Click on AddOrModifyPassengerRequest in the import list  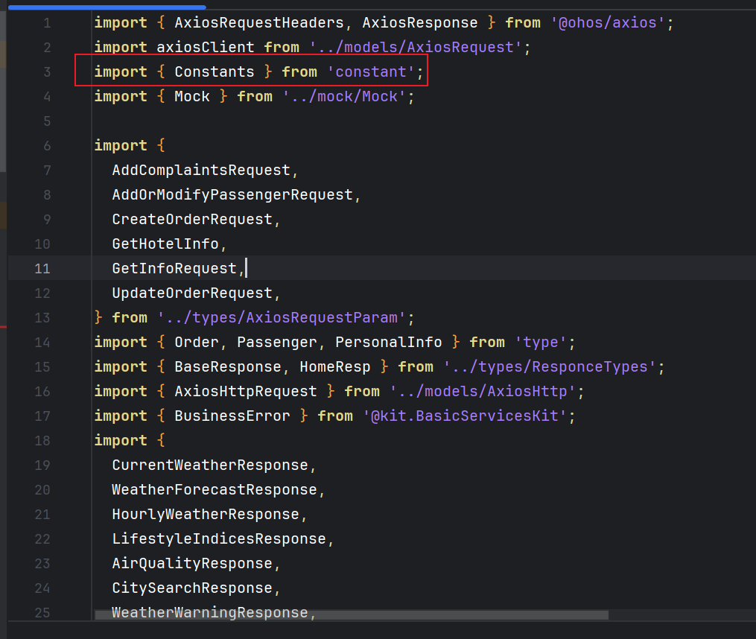232,195
